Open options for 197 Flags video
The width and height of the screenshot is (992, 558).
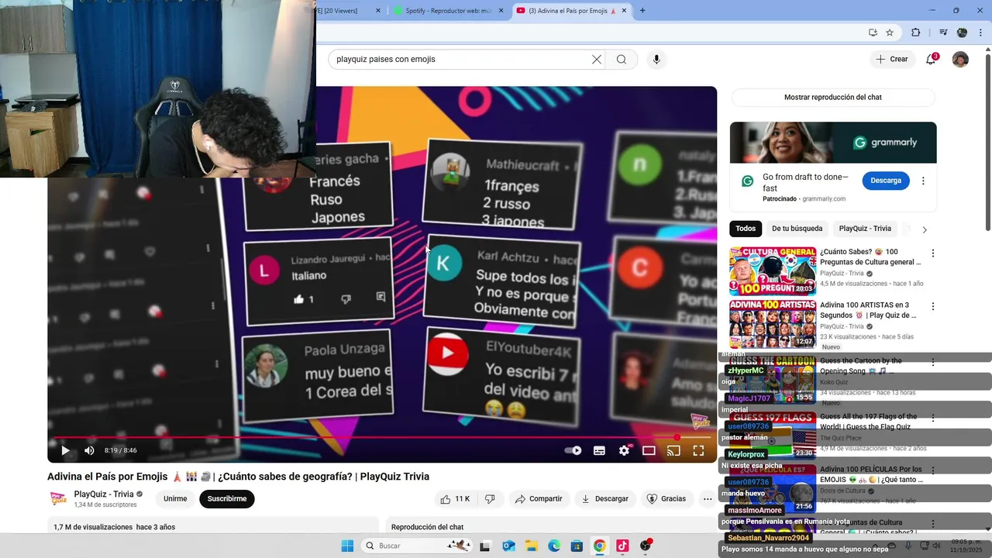point(933,418)
